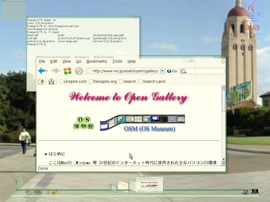Click 'System.map-2.6.14-gratis' in the terminal
270x202 pixels.
[x=109, y=38]
